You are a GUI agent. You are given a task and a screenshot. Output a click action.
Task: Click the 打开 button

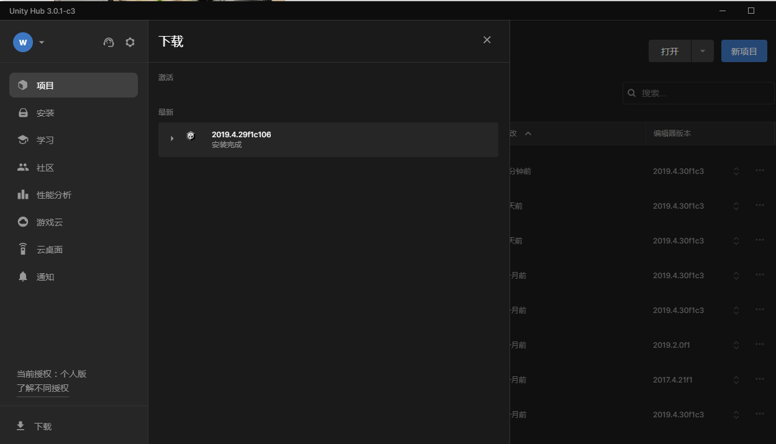pos(670,52)
